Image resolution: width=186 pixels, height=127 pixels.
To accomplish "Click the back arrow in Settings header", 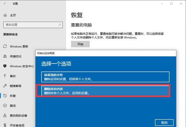I will [x=5, y=3].
